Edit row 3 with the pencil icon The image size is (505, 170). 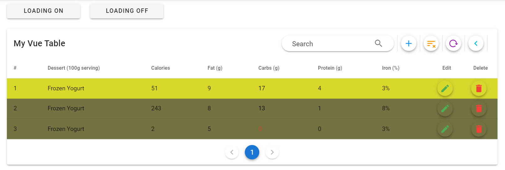coord(445,129)
